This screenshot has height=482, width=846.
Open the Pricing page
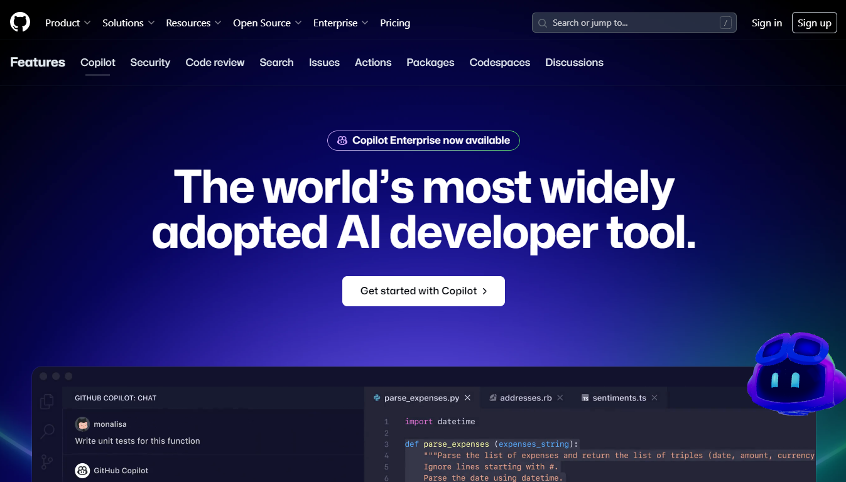[395, 23]
